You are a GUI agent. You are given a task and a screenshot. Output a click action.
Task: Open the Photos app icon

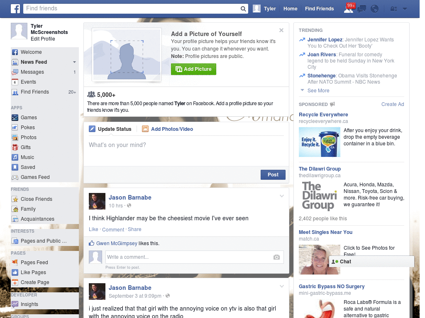(x=15, y=137)
